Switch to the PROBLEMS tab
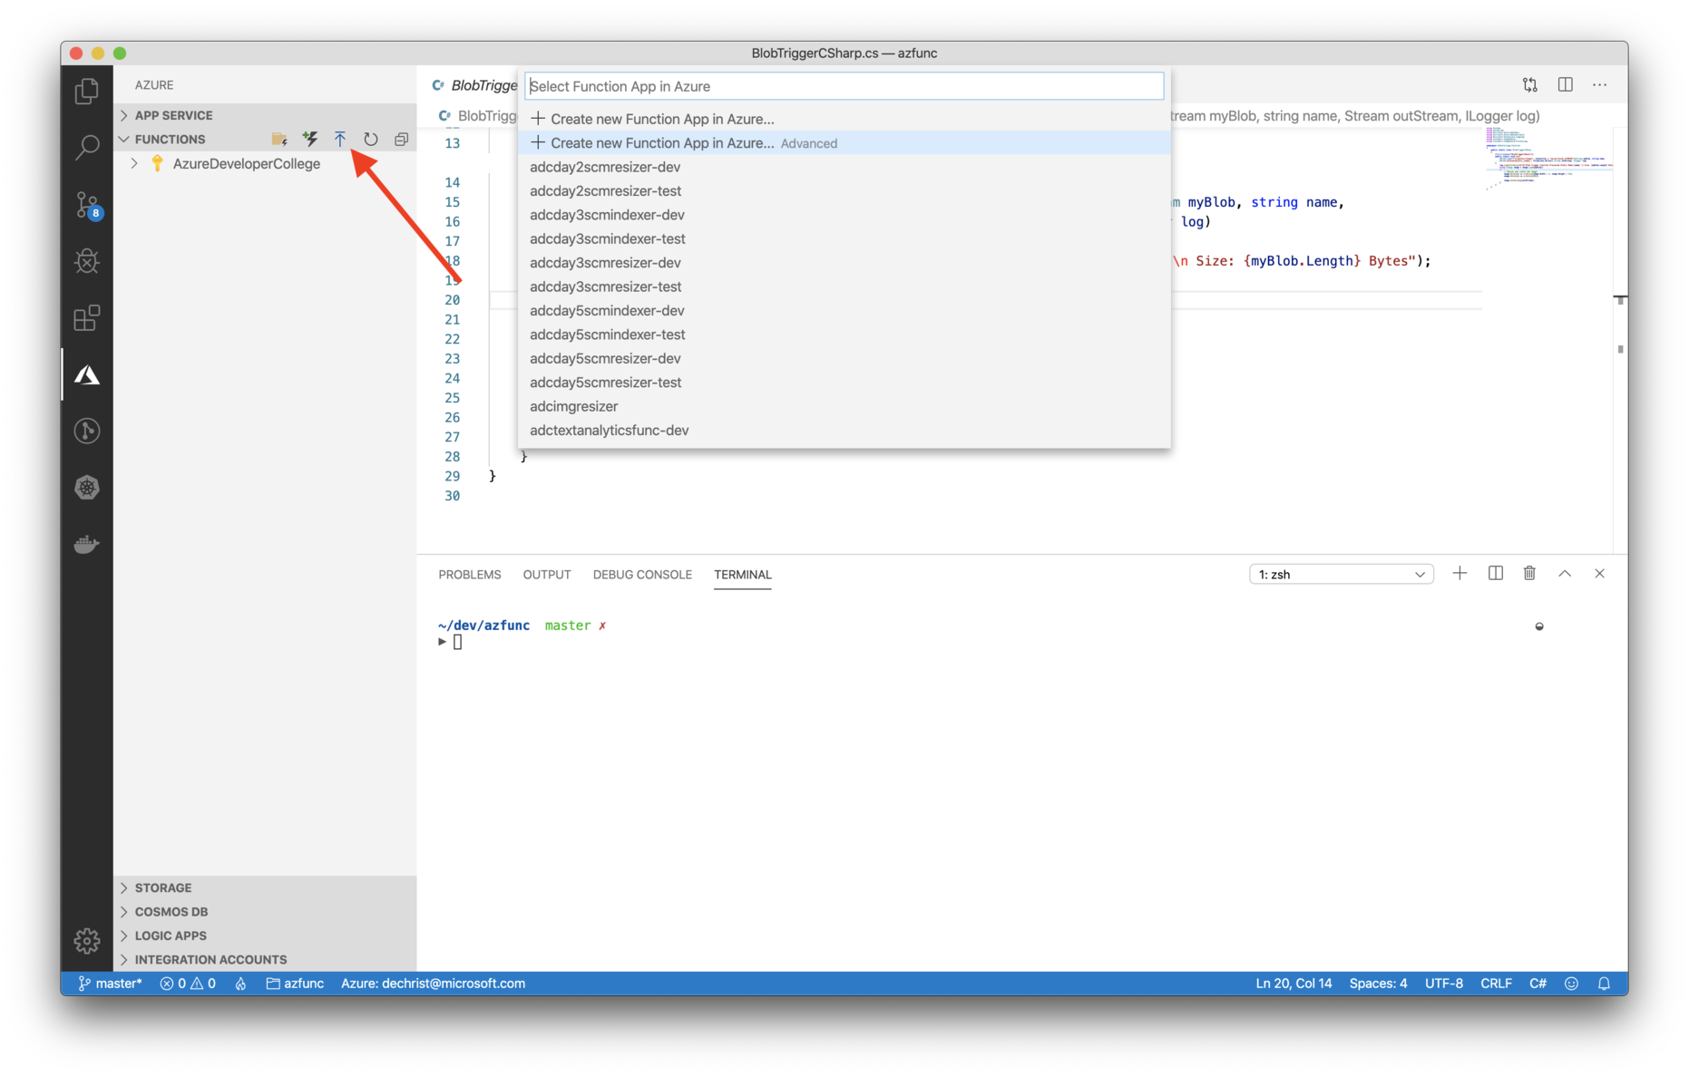Viewport: 1689px width, 1076px height. click(469, 574)
